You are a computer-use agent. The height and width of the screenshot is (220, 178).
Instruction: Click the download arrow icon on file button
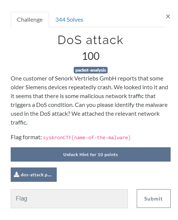coord(17,174)
